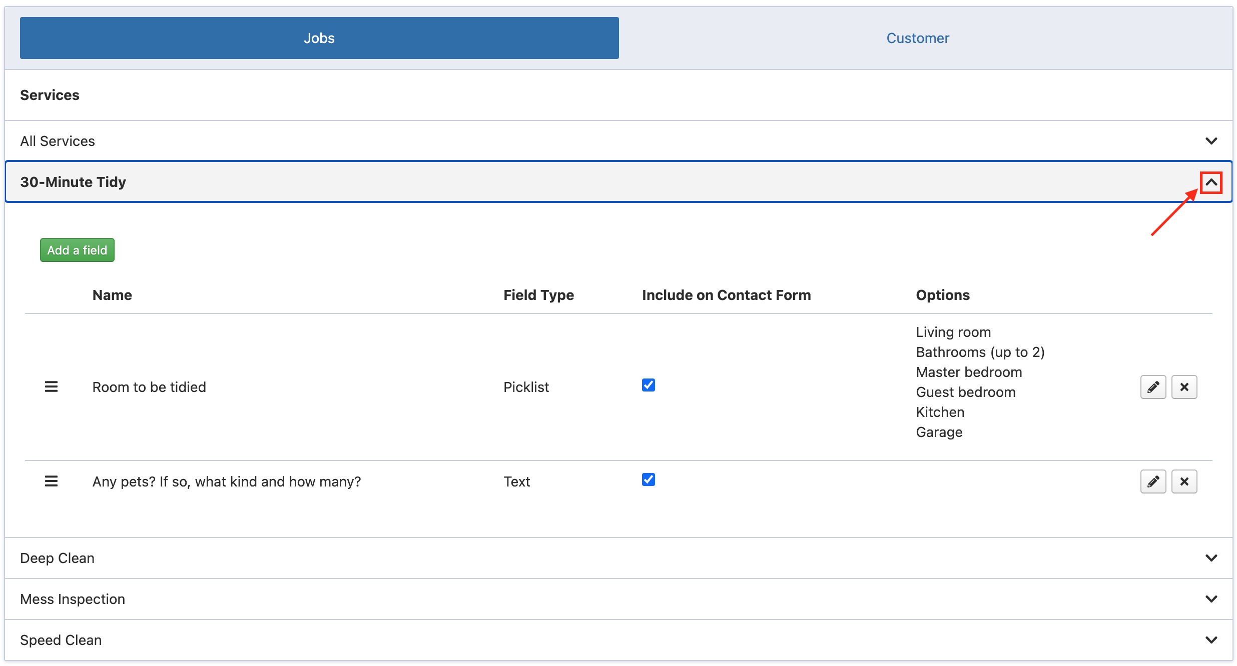Viewport: 1237px width, 666px height.
Task: Edit the Room to be tidied field
Action: (1153, 387)
